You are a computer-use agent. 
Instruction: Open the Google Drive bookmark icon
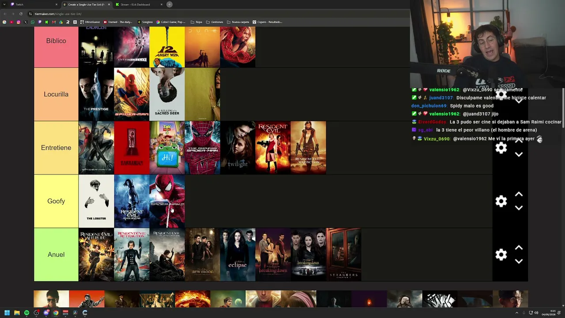coord(61,22)
